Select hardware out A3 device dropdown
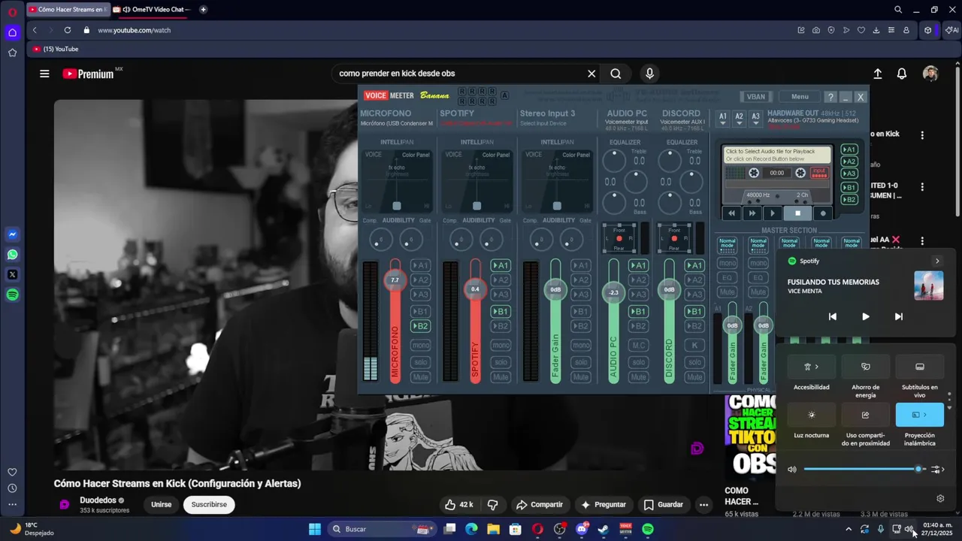Screen dimensions: 962x541 tap(755, 118)
